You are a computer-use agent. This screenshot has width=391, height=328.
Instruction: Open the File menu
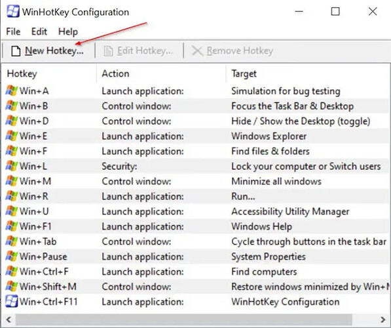(x=13, y=31)
